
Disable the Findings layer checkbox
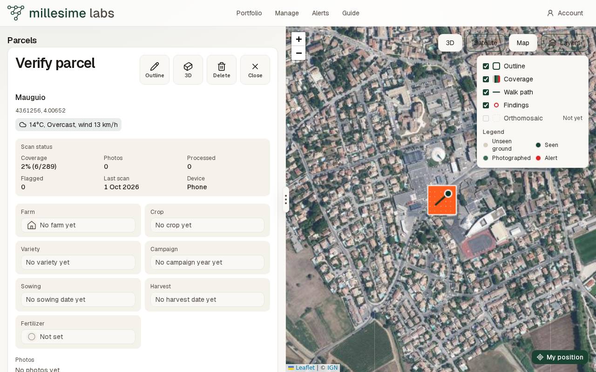click(x=486, y=105)
